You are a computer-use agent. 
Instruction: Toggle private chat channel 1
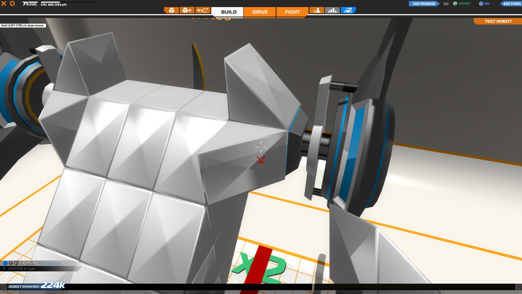(x=22, y=263)
